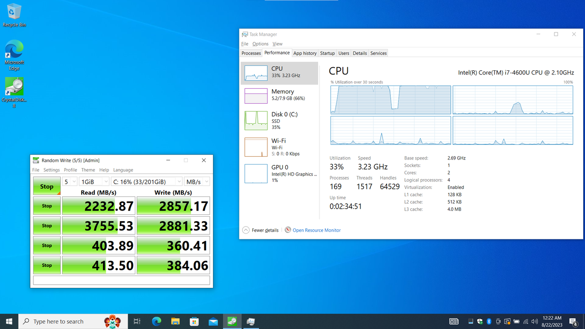Open Resource Monitor via the link

pyautogui.click(x=316, y=230)
